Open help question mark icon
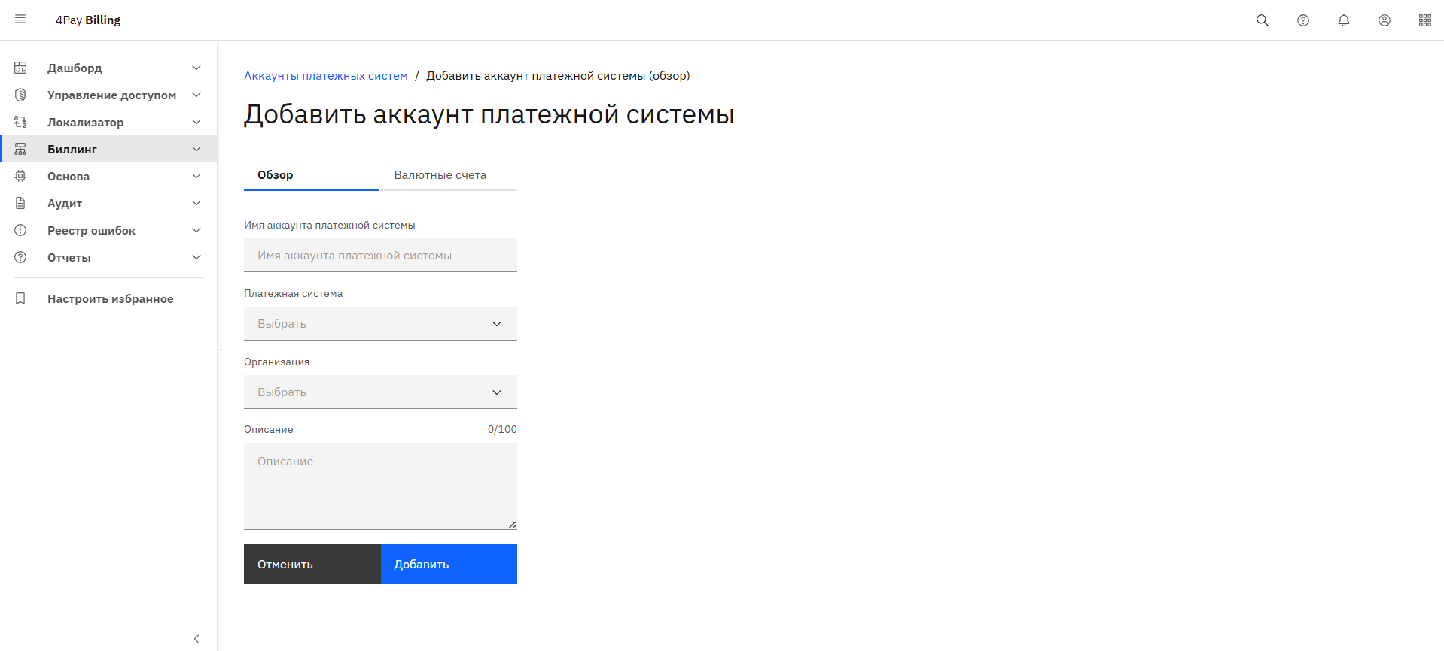Viewport: 1444px width, 651px height. coord(1303,20)
